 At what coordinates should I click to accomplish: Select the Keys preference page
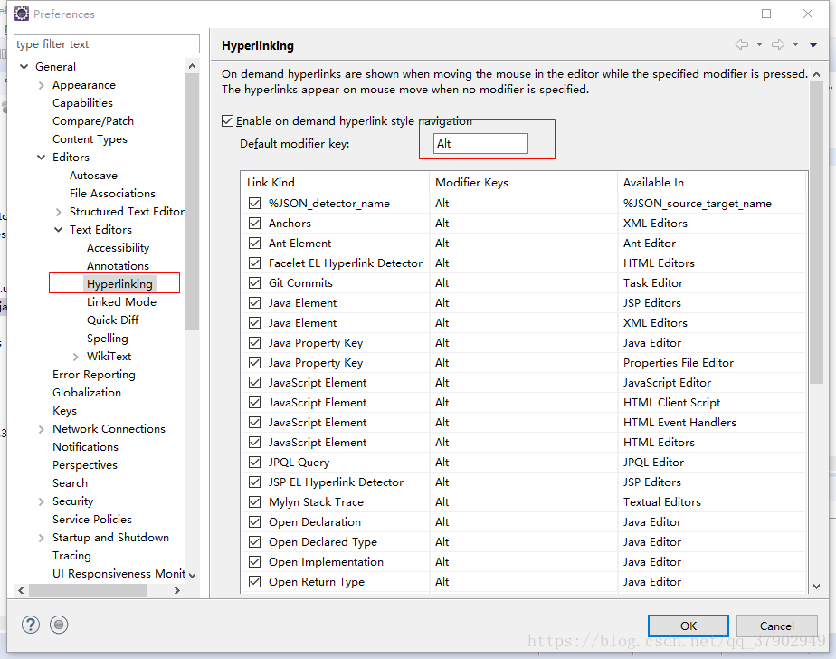(x=64, y=411)
